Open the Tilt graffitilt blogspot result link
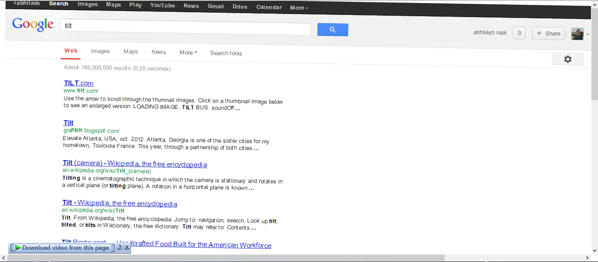Image resolution: width=598 pixels, height=262 pixels. pos(68,123)
